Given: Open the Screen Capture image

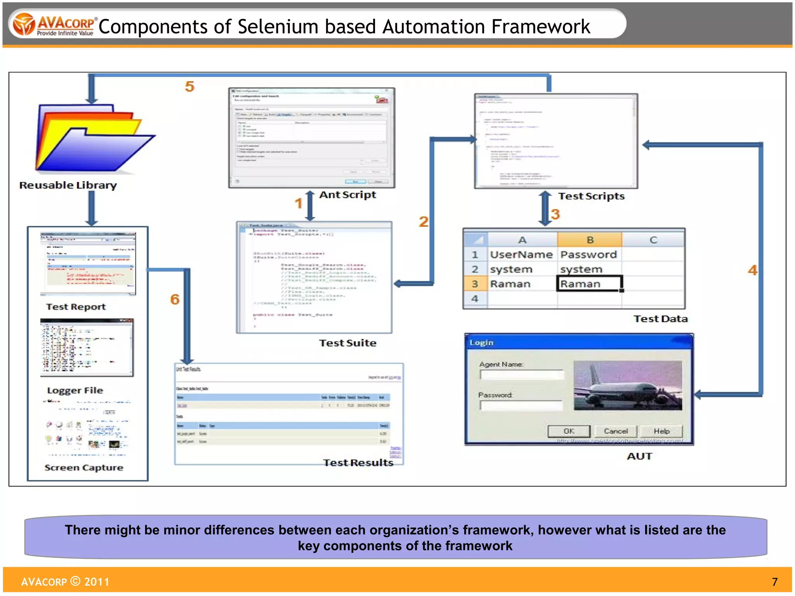Looking at the screenshot, I should click(x=87, y=428).
